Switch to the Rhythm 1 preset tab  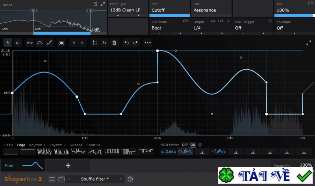click(x=37, y=145)
